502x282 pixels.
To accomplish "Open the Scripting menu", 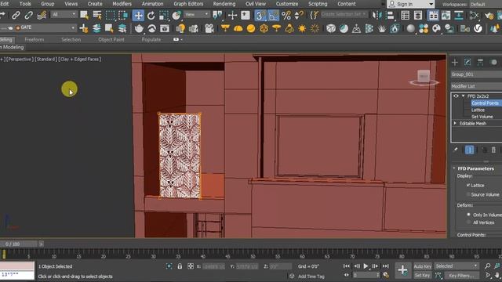I will click(318, 4).
